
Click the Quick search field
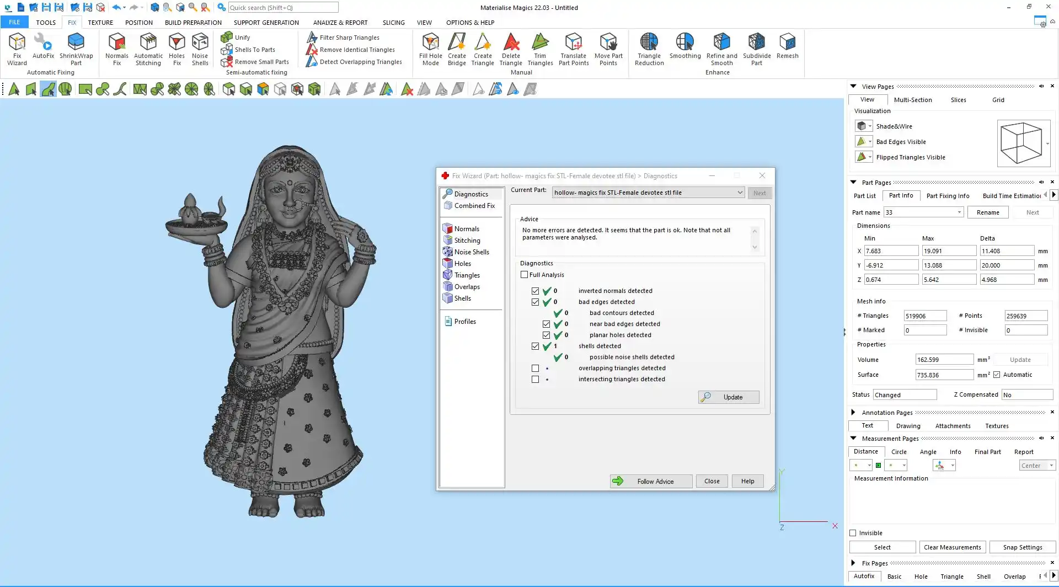tap(283, 8)
